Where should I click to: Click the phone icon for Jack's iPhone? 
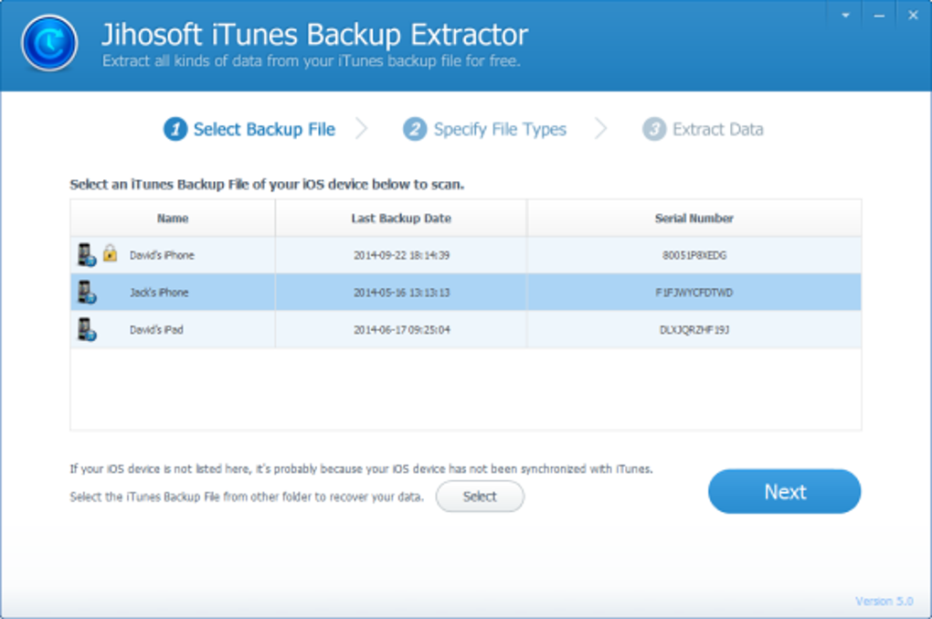click(87, 293)
